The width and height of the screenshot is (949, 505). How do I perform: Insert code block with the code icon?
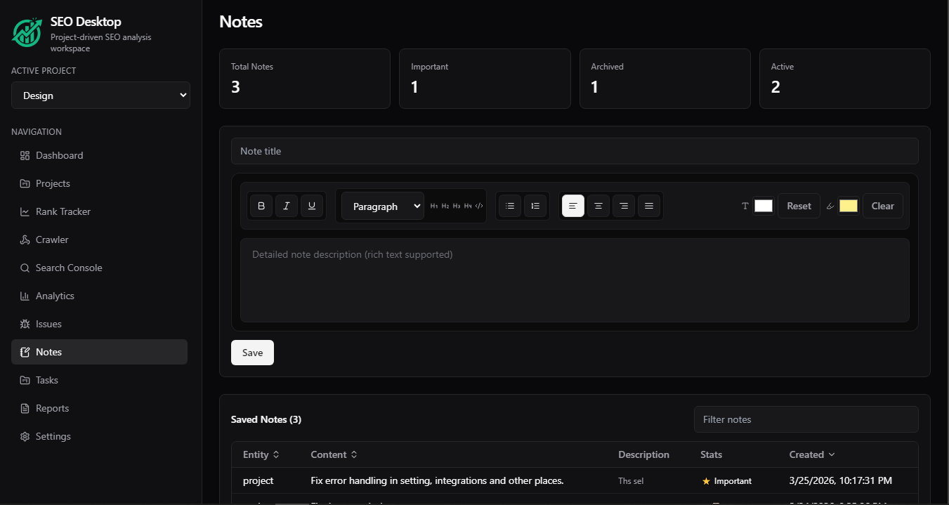[479, 206]
